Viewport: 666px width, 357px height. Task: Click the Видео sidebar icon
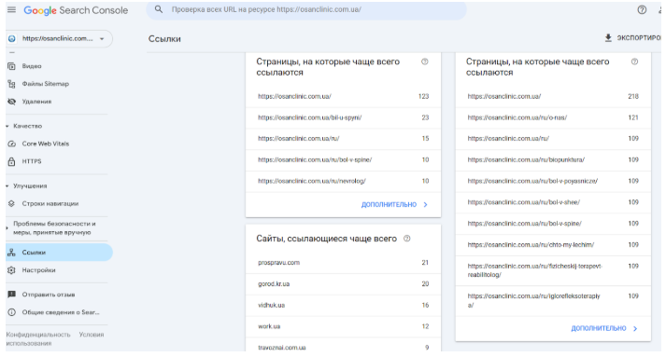[x=12, y=66]
